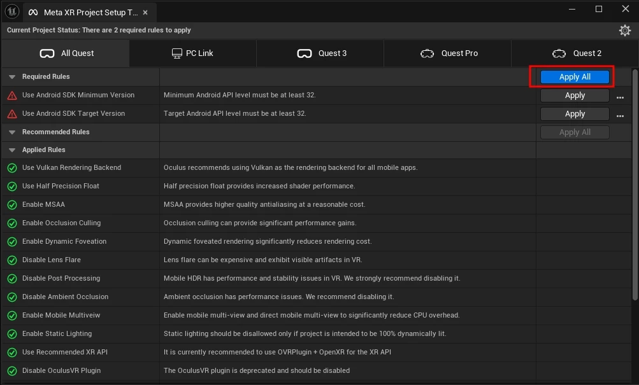Viewport: 639px width, 385px height.
Task: Select 'Disable OculusVR Plugin' rule name
Action: click(x=62, y=370)
